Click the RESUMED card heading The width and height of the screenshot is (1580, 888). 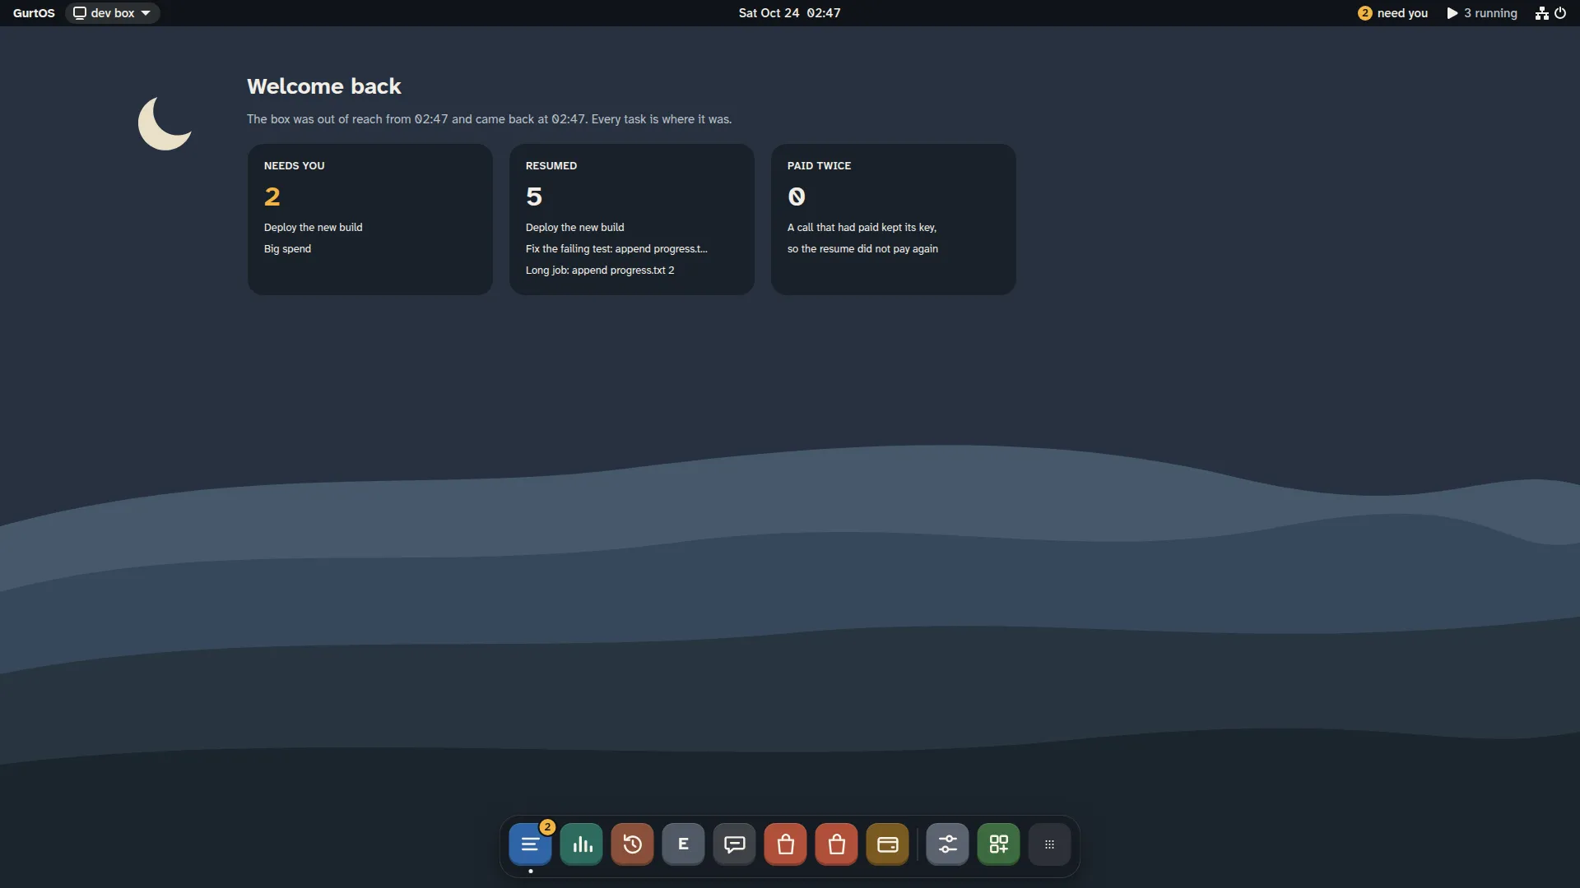point(551,166)
